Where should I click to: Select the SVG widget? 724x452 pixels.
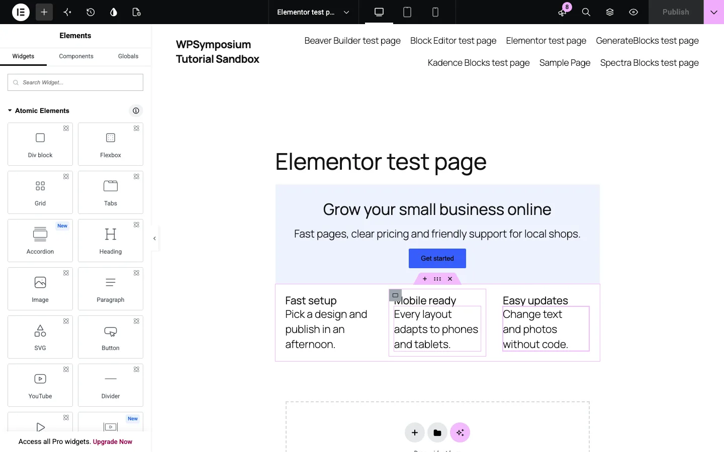click(x=40, y=337)
